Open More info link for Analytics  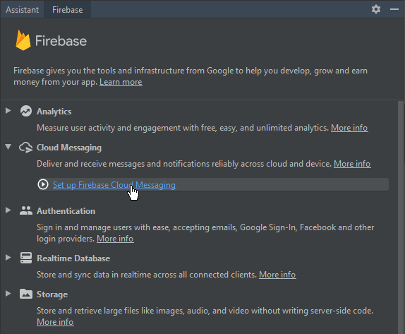point(349,128)
